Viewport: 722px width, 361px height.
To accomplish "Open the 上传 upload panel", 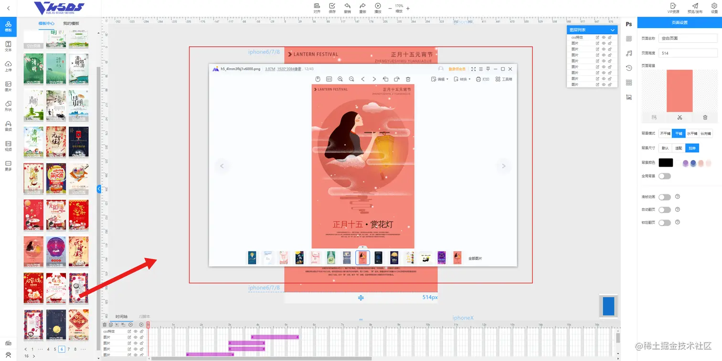I will (8, 66).
